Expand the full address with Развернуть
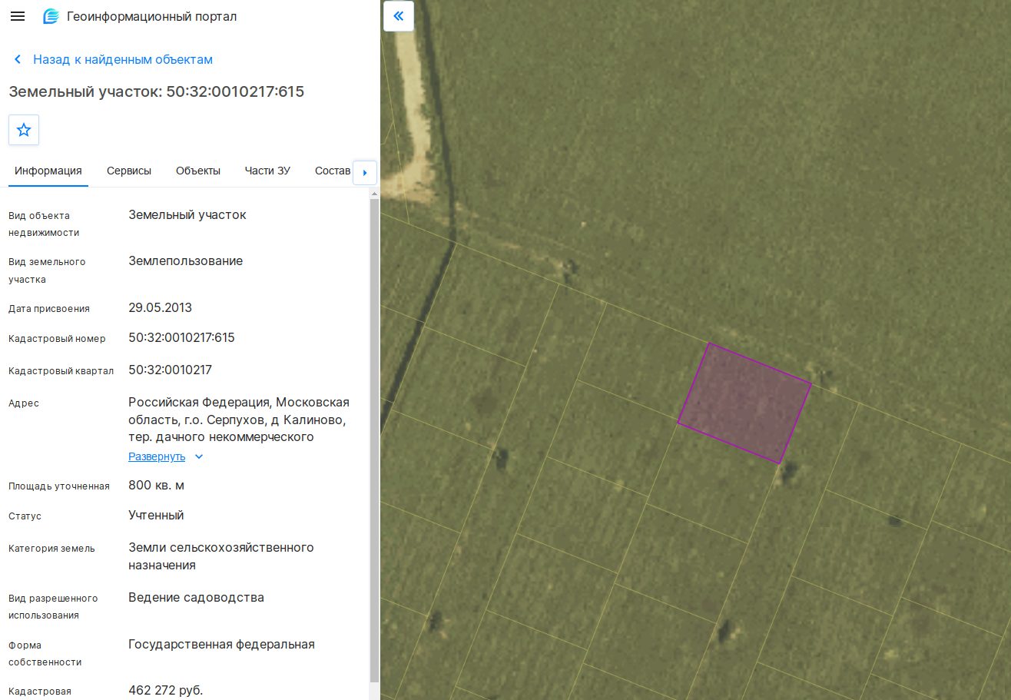 [157, 456]
